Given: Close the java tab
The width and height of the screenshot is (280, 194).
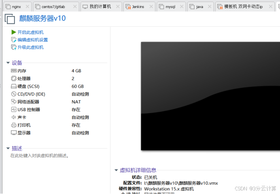Looking at the screenshot, I should point(210,6).
